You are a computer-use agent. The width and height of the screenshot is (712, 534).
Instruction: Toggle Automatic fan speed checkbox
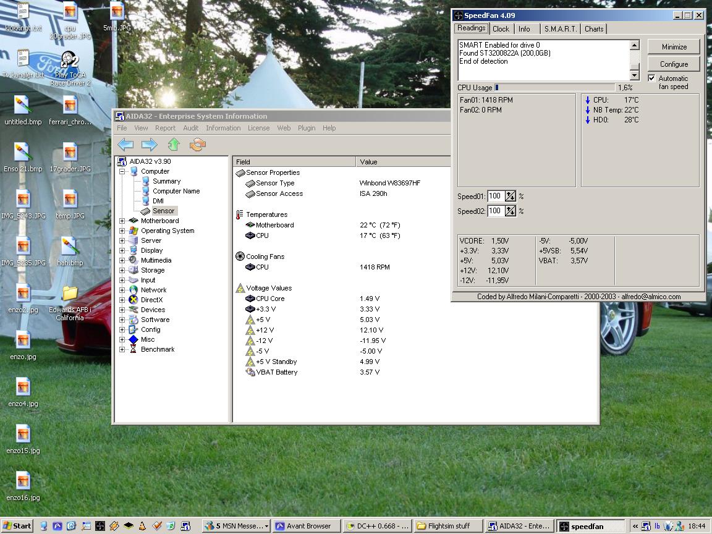(651, 78)
